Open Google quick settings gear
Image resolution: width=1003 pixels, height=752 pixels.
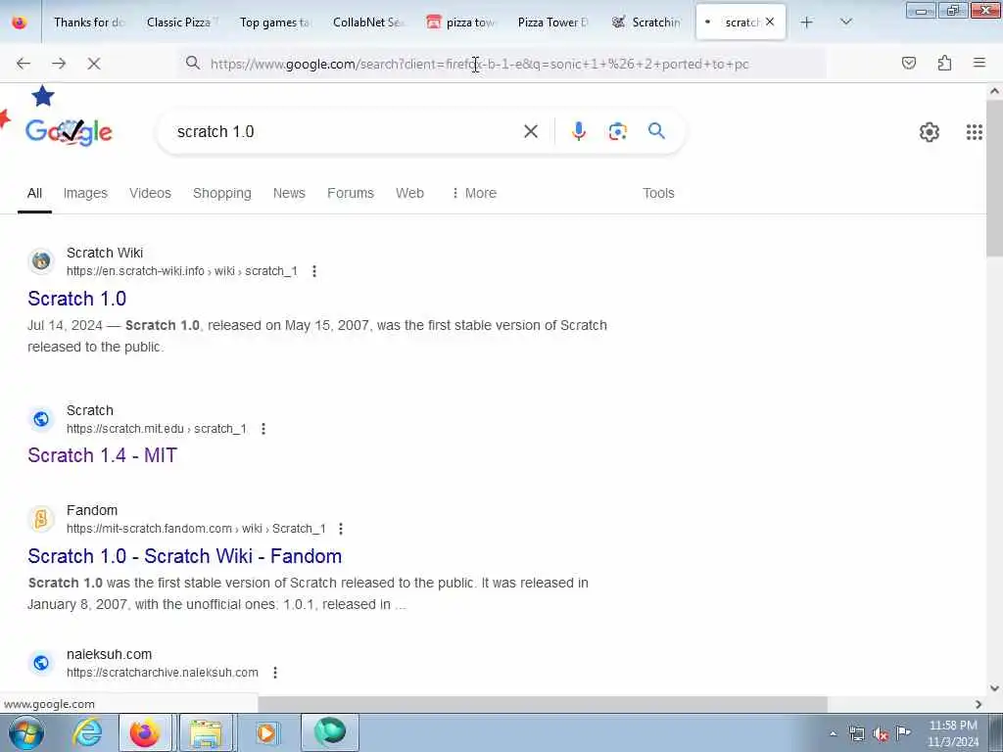(929, 132)
